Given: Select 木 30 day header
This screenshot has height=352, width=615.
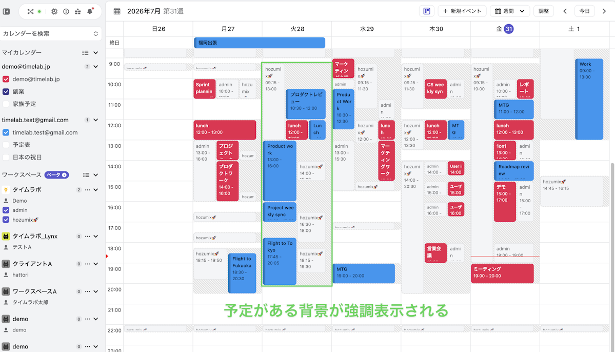Looking at the screenshot, I should [436, 29].
